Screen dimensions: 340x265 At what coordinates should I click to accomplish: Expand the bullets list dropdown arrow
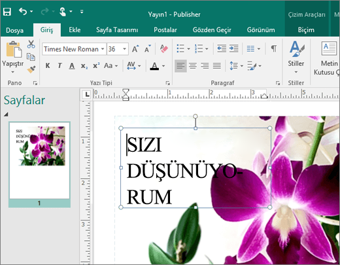point(188,49)
